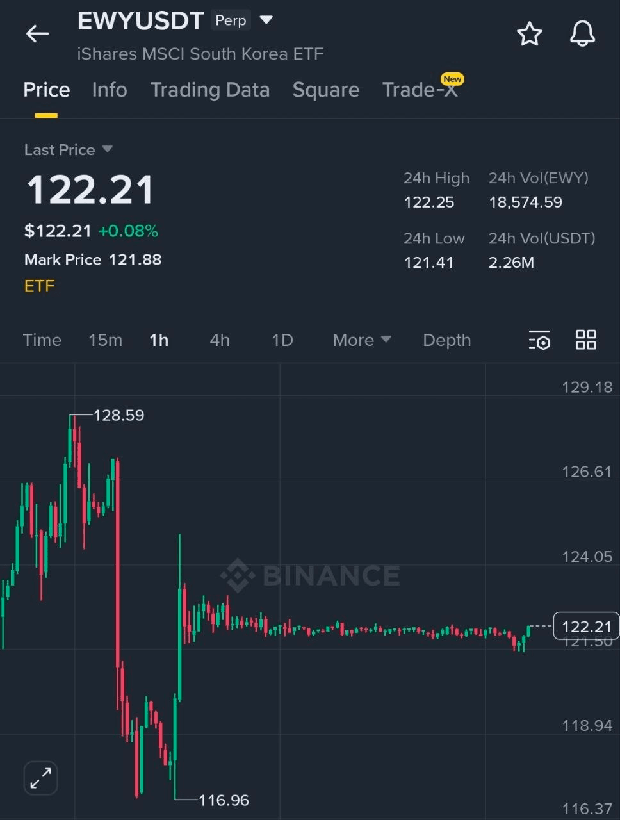Open the Trading Data tab
The width and height of the screenshot is (620, 820).
(x=210, y=90)
